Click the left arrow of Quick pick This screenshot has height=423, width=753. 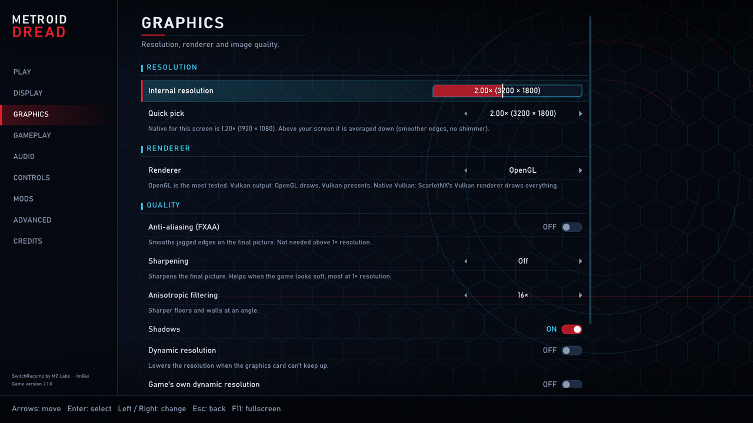point(465,113)
